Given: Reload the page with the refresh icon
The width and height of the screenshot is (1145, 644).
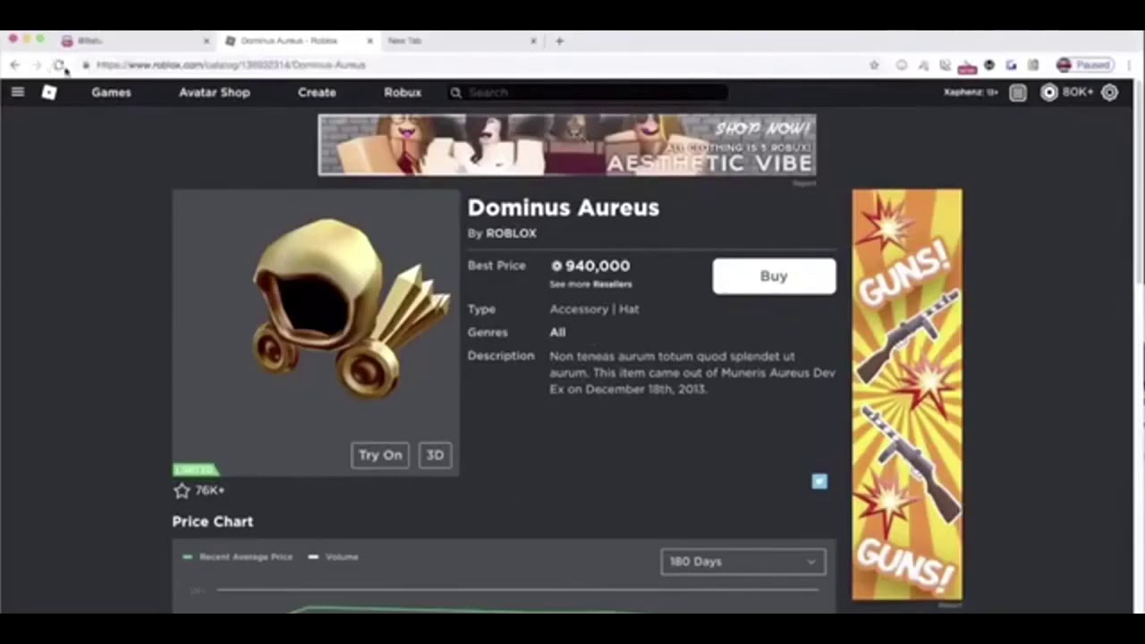Looking at the screenshot, I should click(59, 65).
